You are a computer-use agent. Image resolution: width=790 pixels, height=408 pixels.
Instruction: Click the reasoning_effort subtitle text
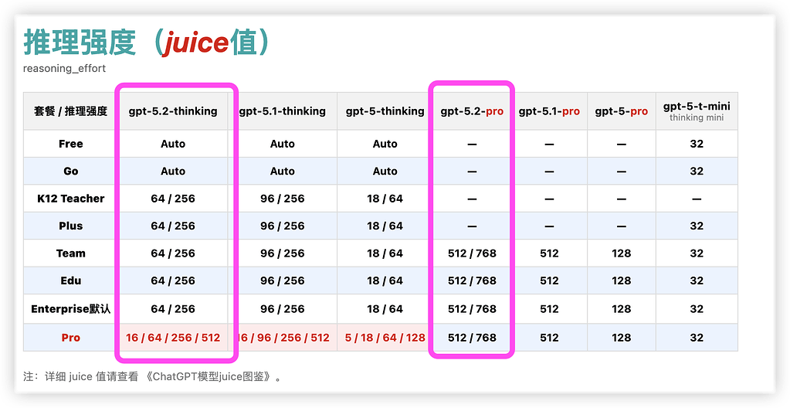[65, 69]
